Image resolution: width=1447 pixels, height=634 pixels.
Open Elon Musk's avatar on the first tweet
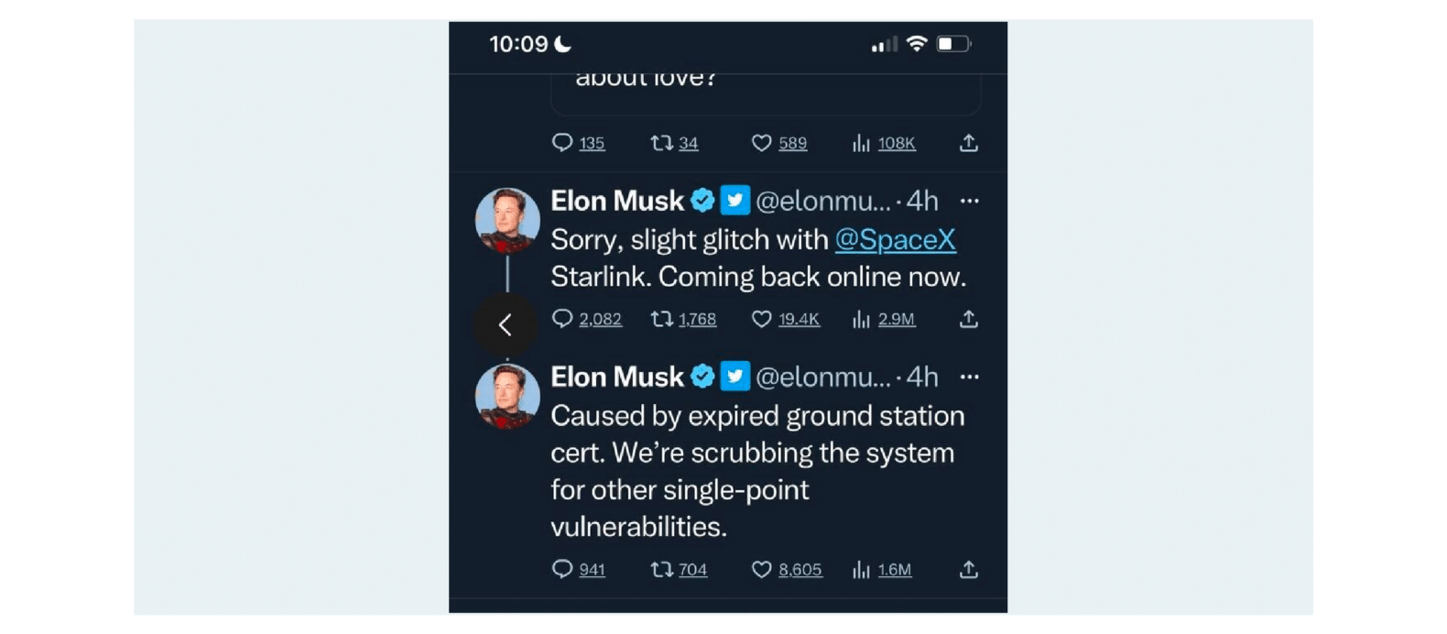(507, 221)
